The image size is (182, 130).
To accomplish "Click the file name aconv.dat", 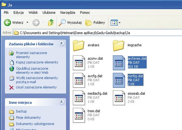I will 95,58.
